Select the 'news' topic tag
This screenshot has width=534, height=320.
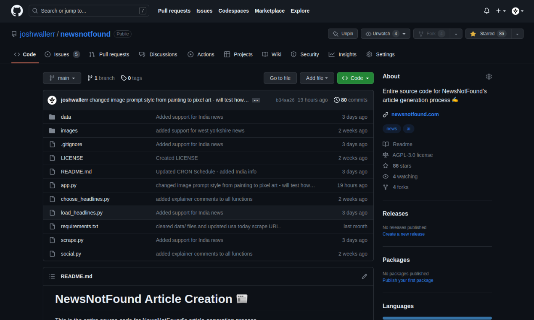point(391,129)
